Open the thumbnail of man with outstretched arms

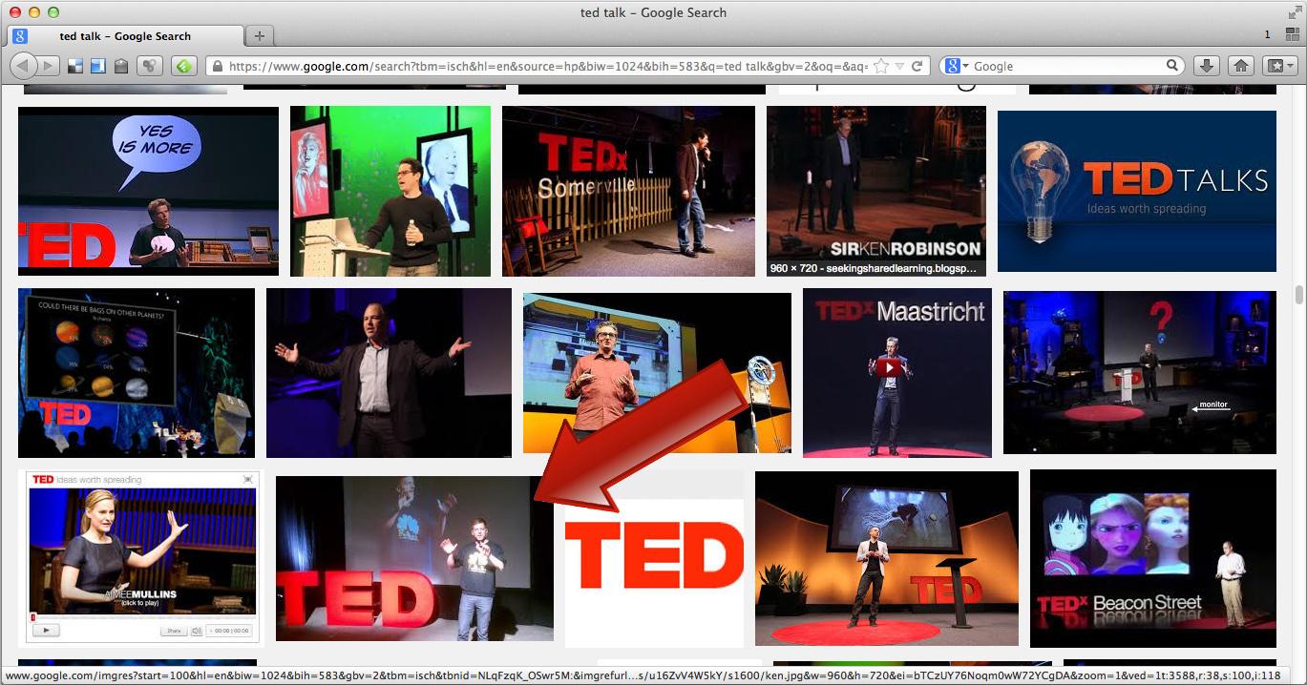pyautogui.click(x=389, y=373)
